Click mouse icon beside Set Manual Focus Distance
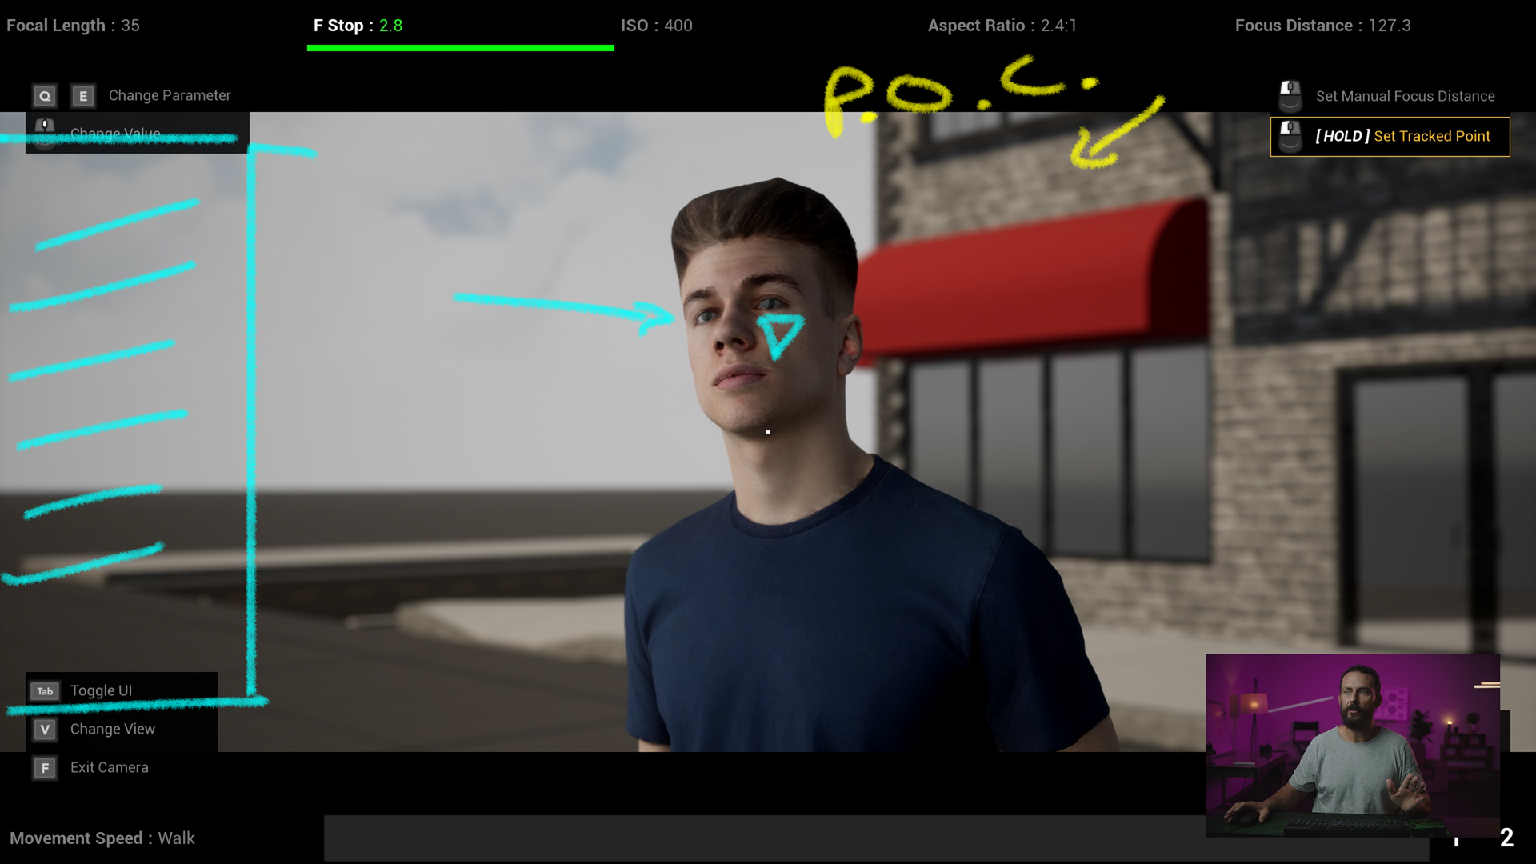The height and width of the screenshot is (864, 1536). [1290, 96]
